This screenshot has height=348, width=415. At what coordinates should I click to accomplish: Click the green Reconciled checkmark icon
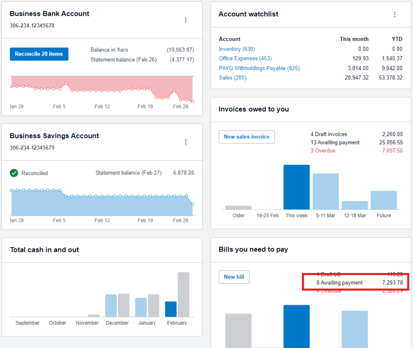coord(14,173)
